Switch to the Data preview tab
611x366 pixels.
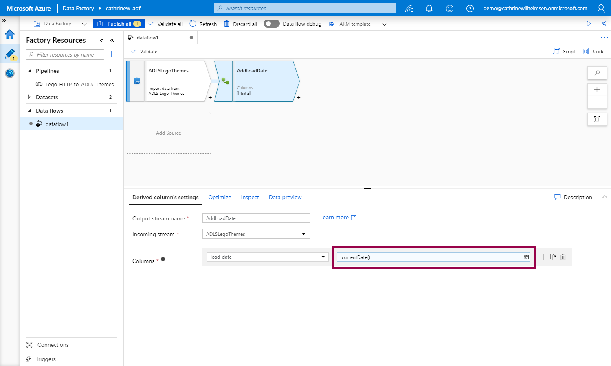[285, 197]
